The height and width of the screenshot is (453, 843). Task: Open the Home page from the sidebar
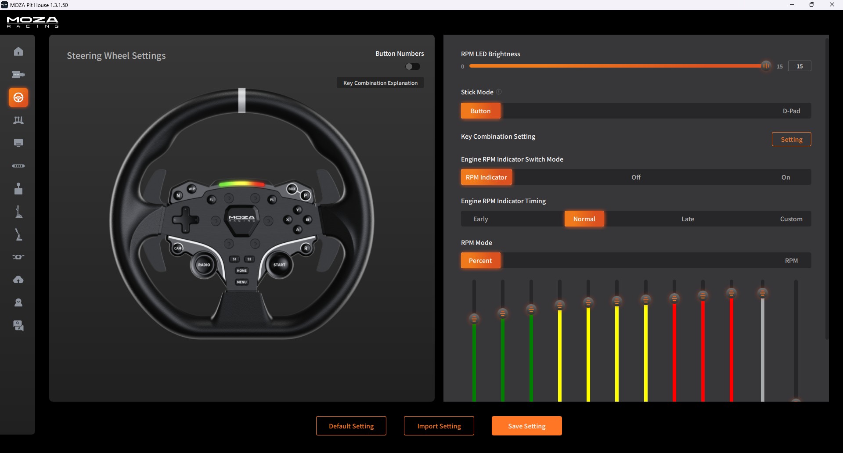(x=18, y=52)
